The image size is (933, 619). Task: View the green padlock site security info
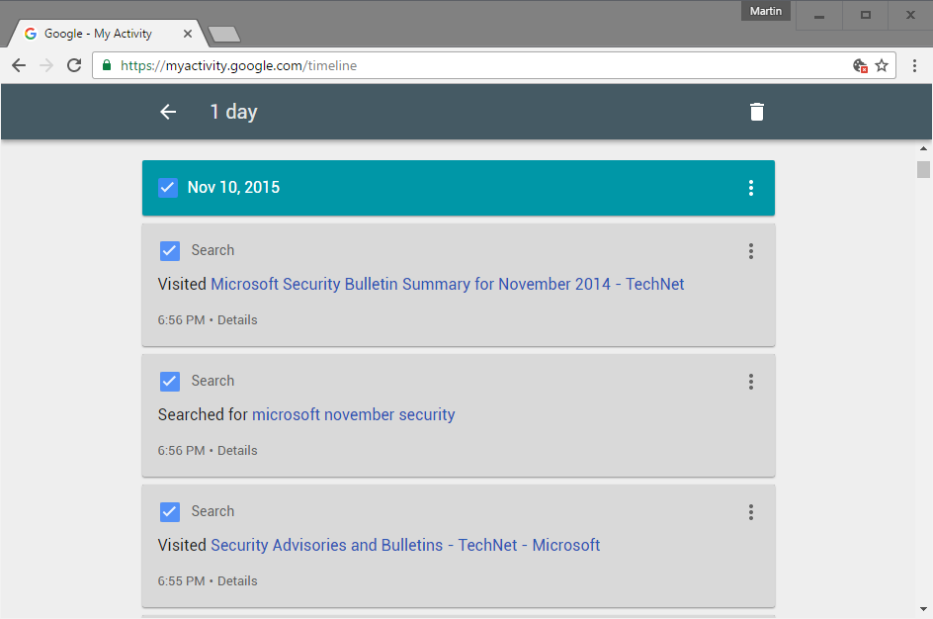point(107,65)
